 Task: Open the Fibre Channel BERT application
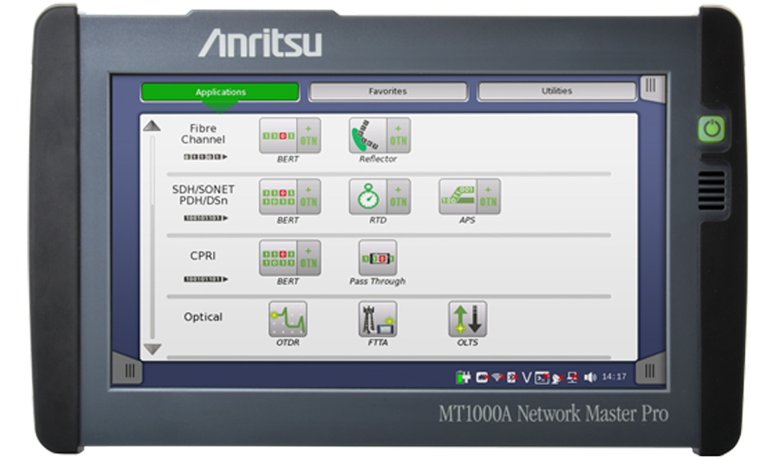278,136
